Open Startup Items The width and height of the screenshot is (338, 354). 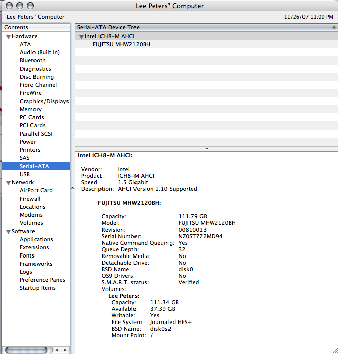(x=38, y=288)
